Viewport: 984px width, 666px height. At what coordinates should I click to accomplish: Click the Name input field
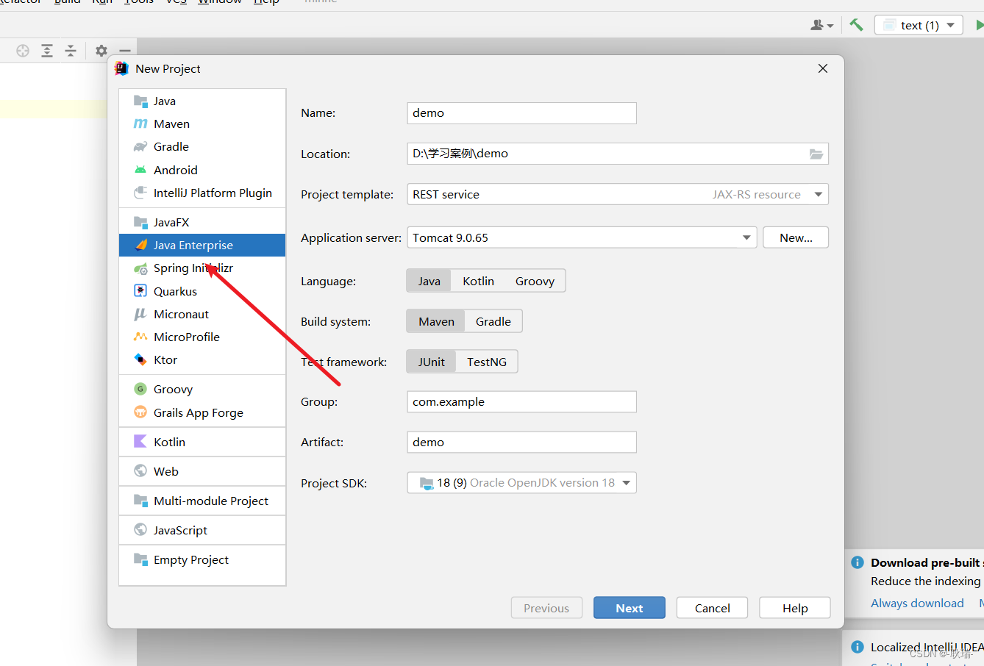[x=521, y=113]
